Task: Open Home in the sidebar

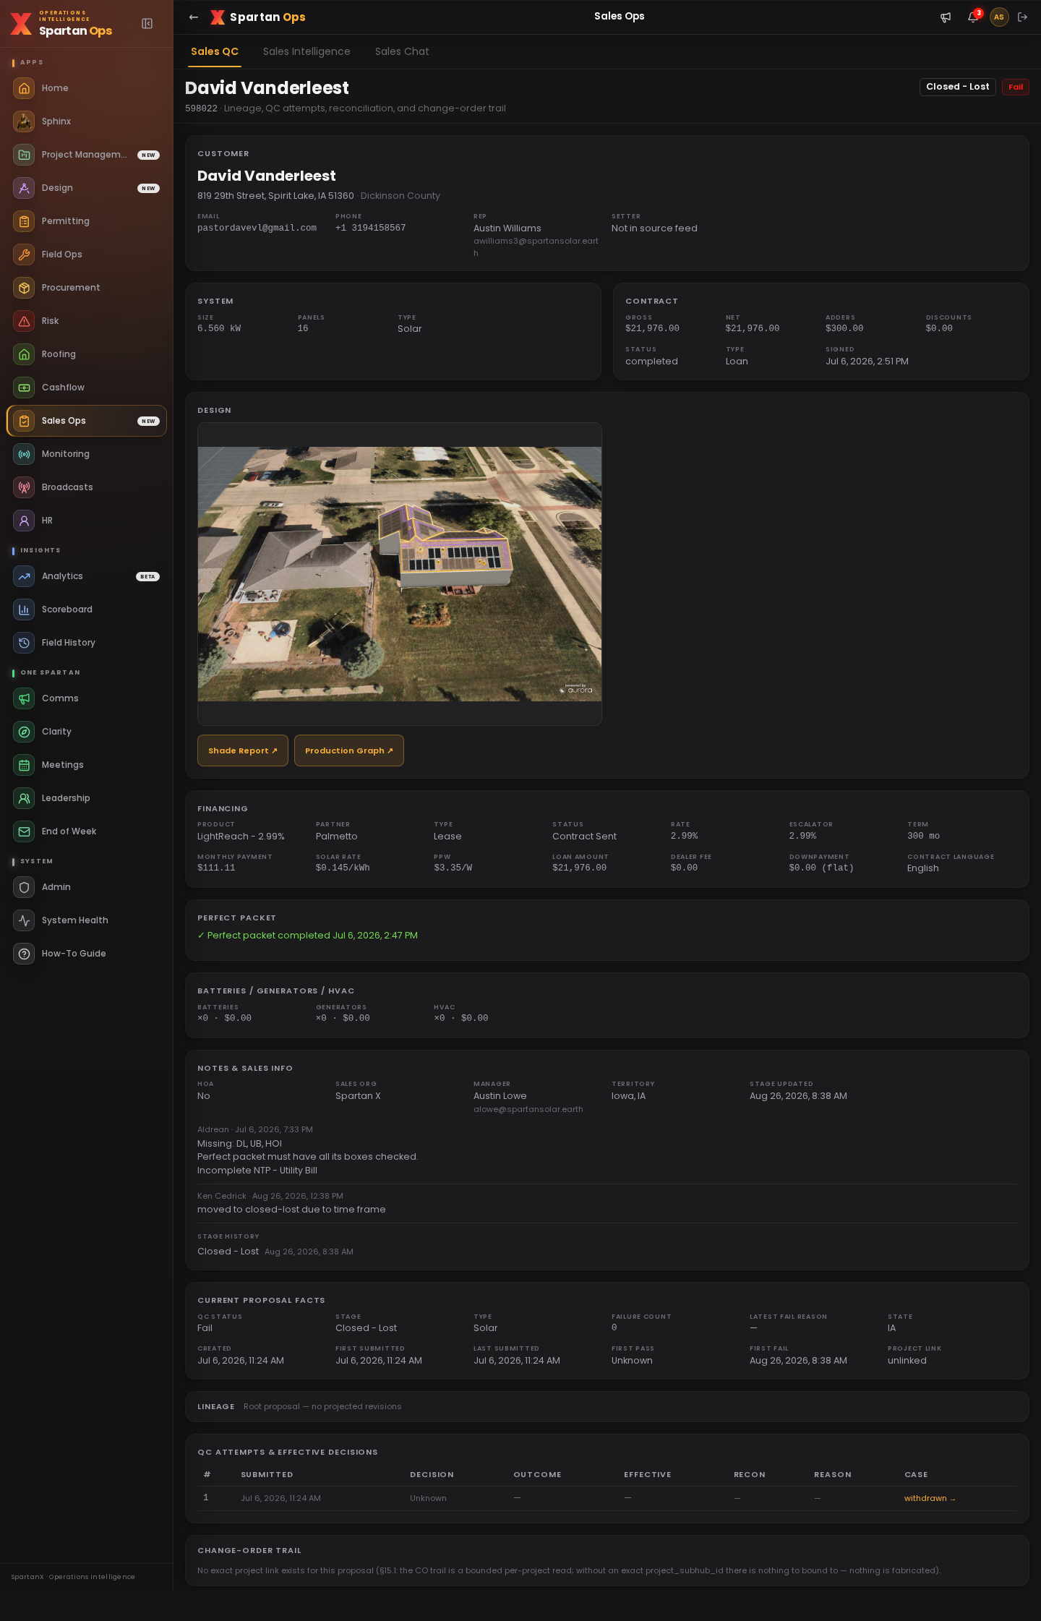Action: click(x=87, y=88)
